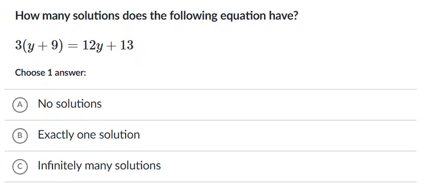The height and width of the screenshot is (189, 437).
Task: Click the word 'Exactly' in option B
Action: tap(56, 135)
